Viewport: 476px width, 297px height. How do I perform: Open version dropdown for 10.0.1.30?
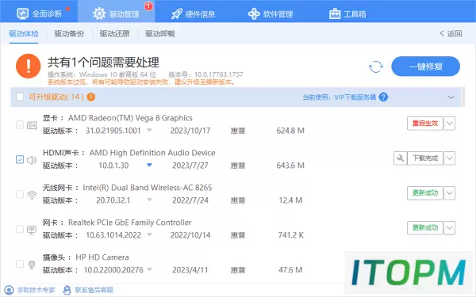(x=149, y=166)
